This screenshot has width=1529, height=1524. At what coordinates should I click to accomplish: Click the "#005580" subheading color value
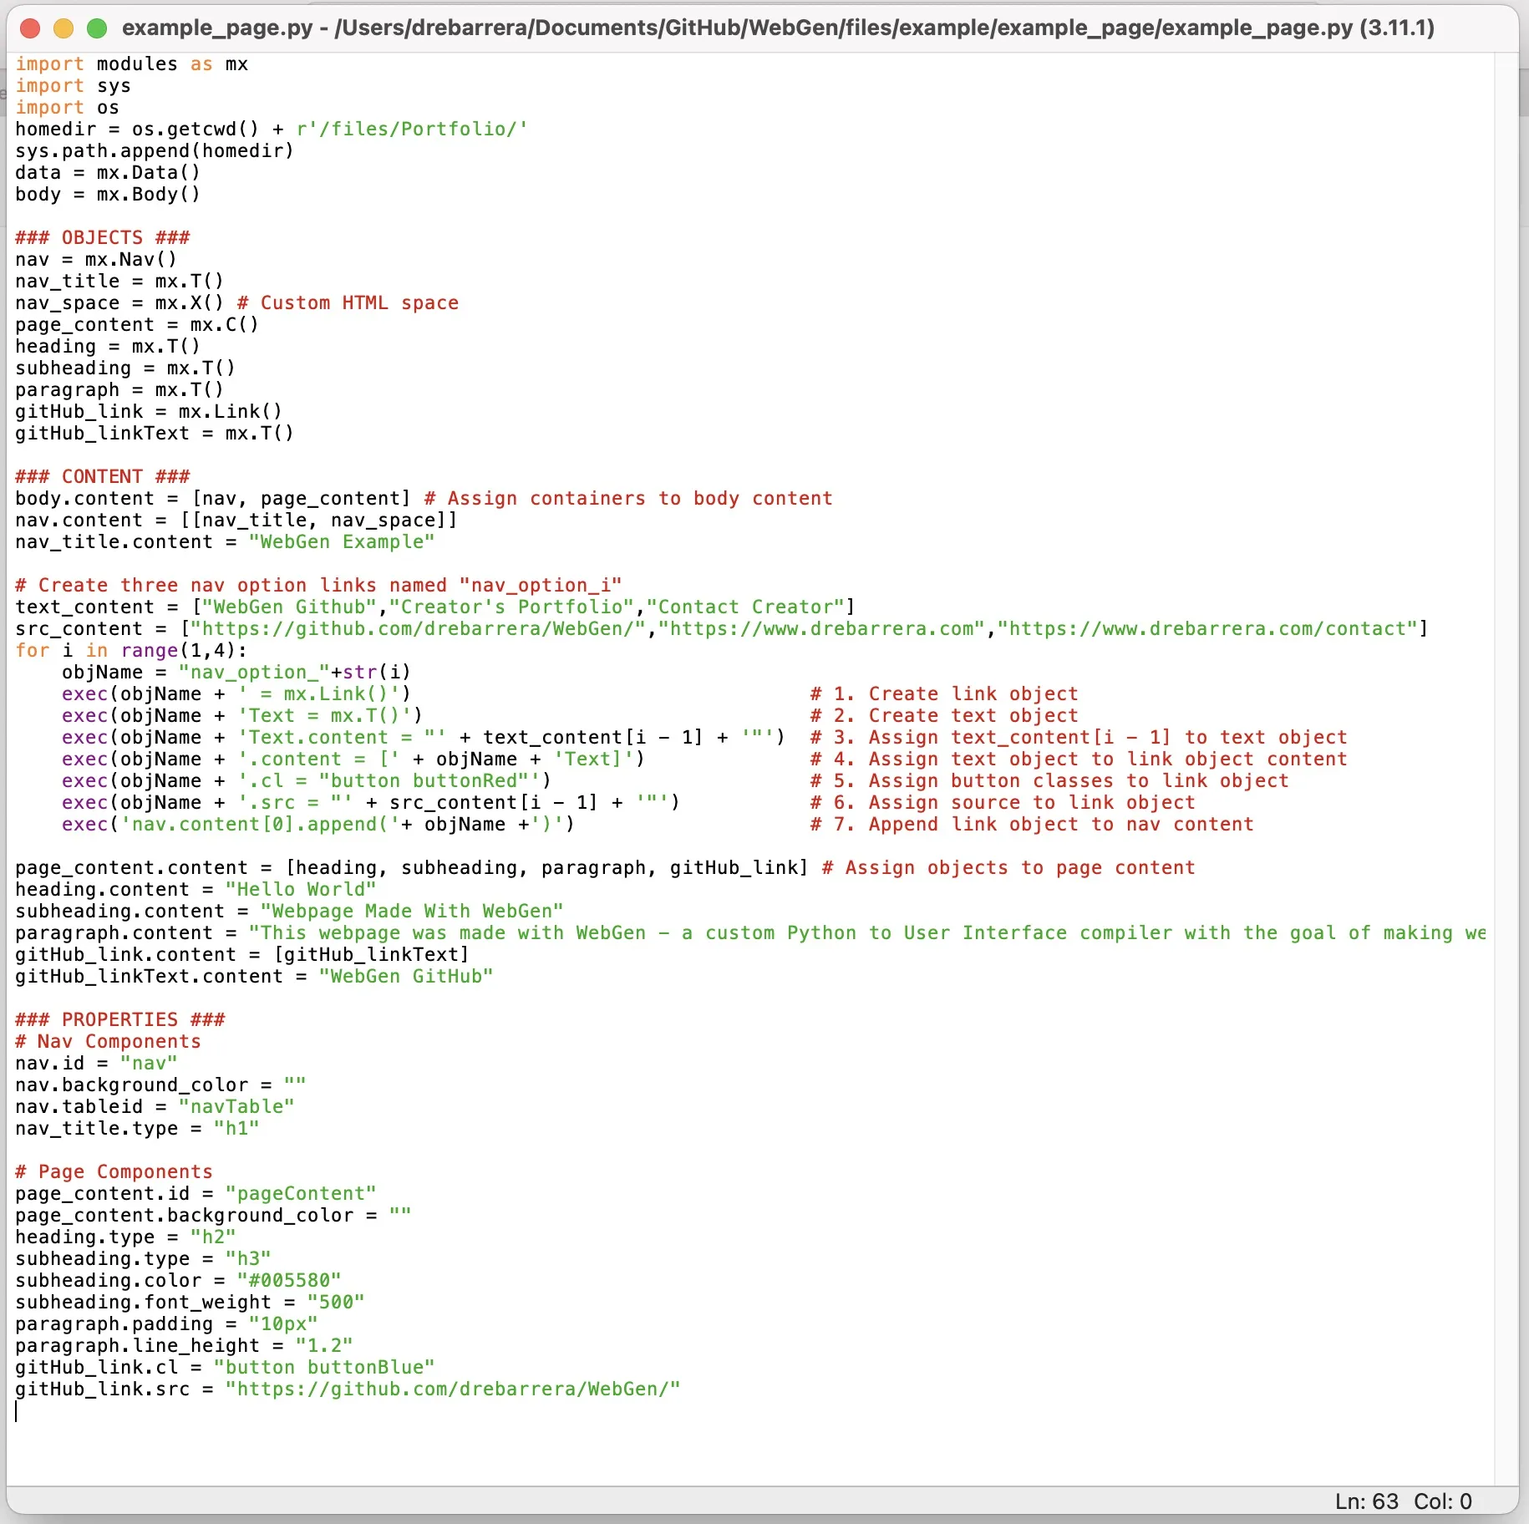[288, 1280]
